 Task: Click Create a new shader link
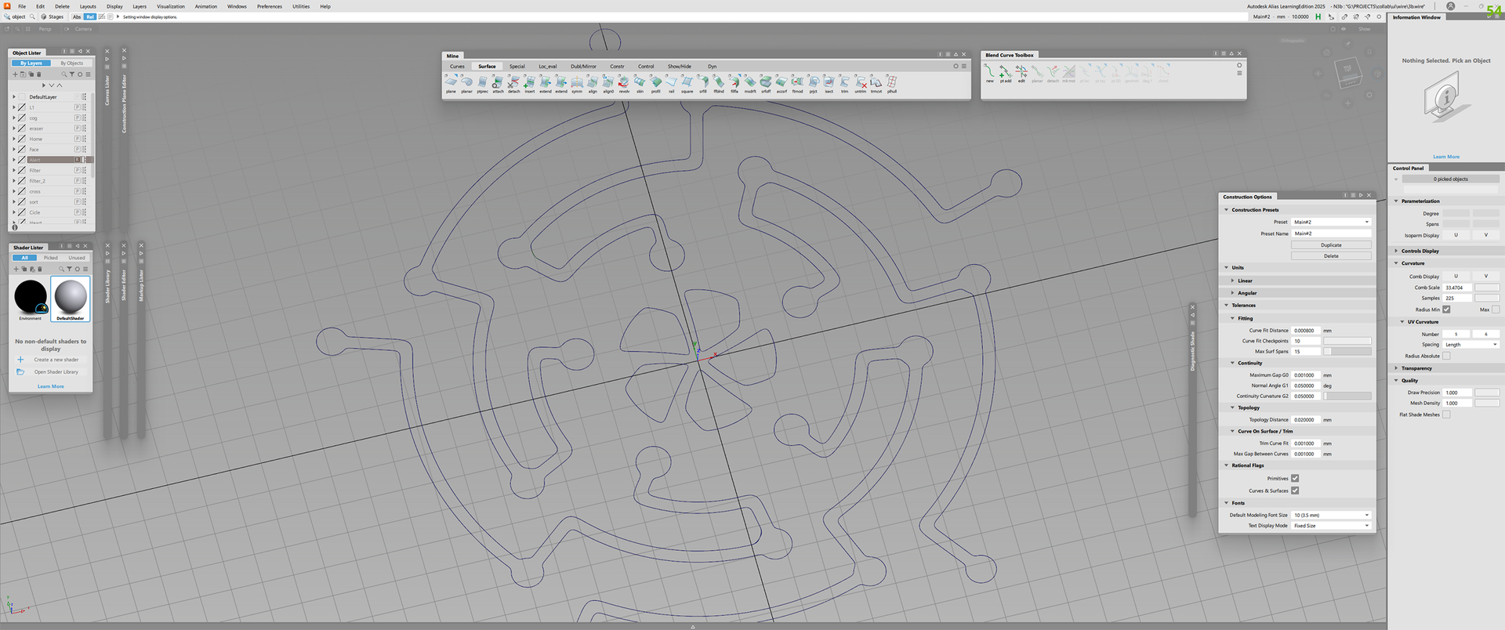pyautogui.click(x=56, y=360)
